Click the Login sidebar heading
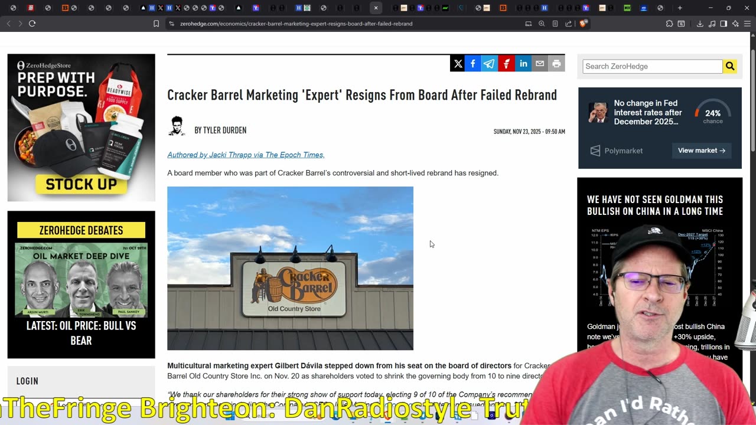This screenshot has height=425, width=756. 27,381
